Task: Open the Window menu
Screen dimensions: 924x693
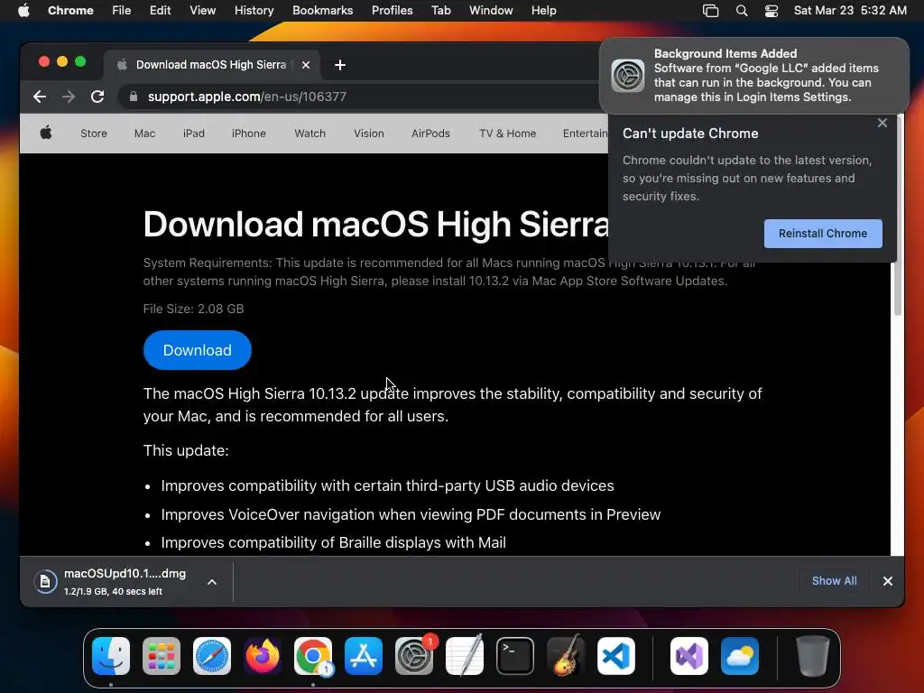Action: (x=491, y=10)
